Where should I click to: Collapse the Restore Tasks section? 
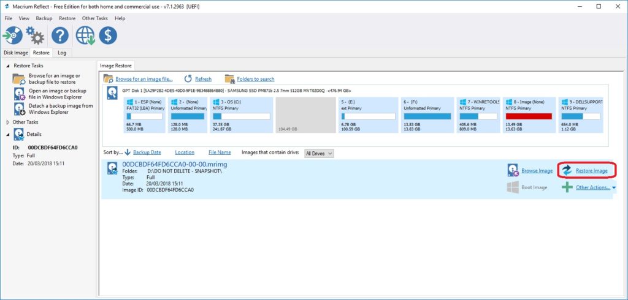[x=8, y=66]
